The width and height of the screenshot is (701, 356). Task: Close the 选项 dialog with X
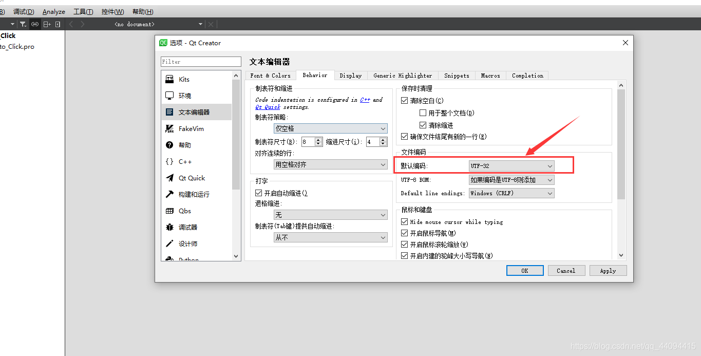[x=625, y=43]
